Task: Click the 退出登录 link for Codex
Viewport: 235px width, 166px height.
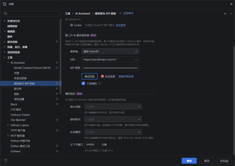Action: tap(121, 25)
